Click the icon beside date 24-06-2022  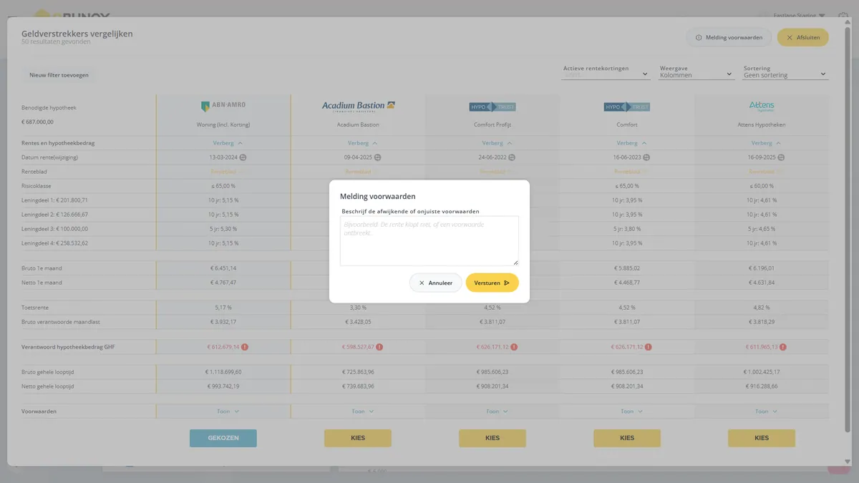[512, 157]
